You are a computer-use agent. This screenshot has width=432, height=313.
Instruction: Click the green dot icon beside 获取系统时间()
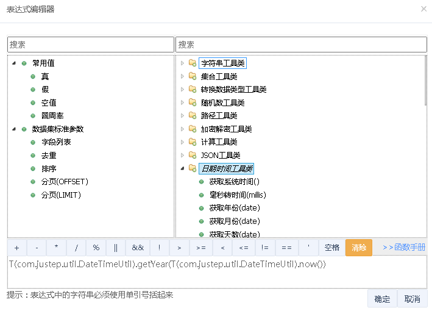(201, 182)
